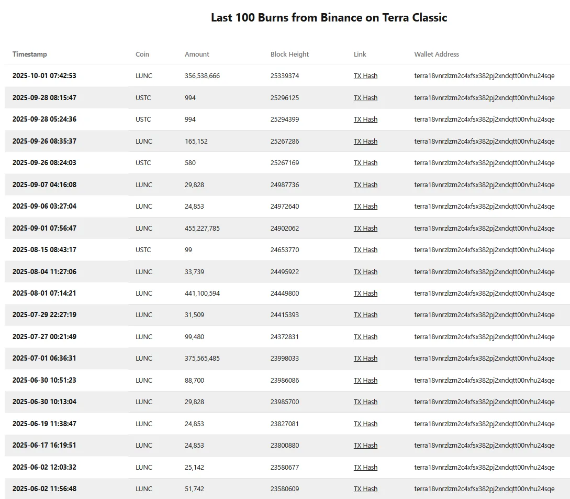Click the 2025-08-04 11:27:06 timestamp cell
The image size is (570, 499).
point(44,272)
